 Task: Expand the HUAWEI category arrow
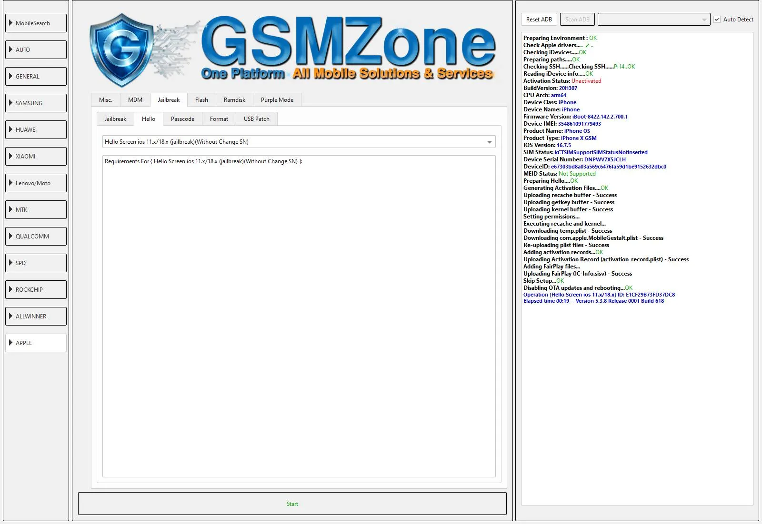(11, 129)
